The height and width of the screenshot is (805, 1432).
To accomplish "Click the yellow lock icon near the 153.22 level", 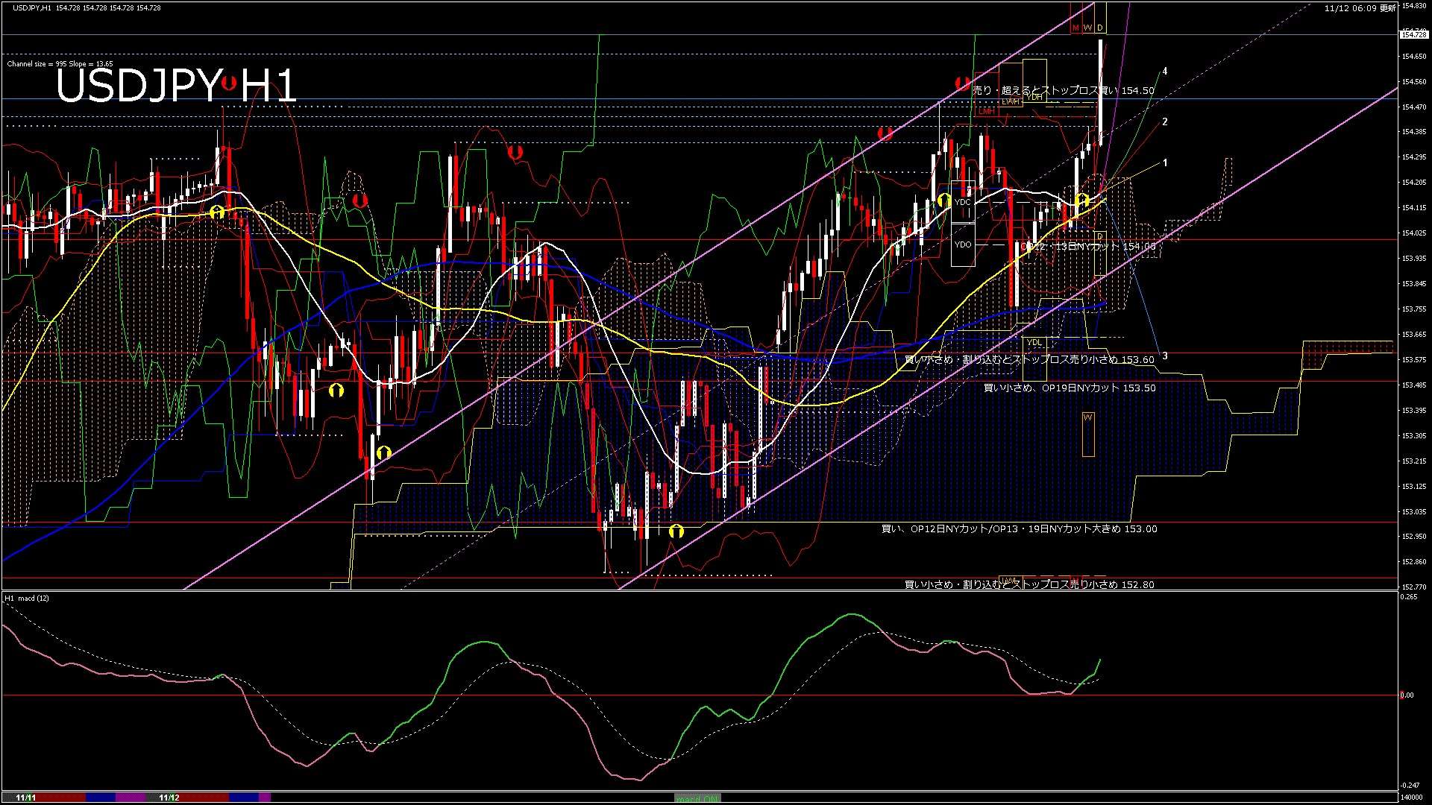I will point(384,452).
